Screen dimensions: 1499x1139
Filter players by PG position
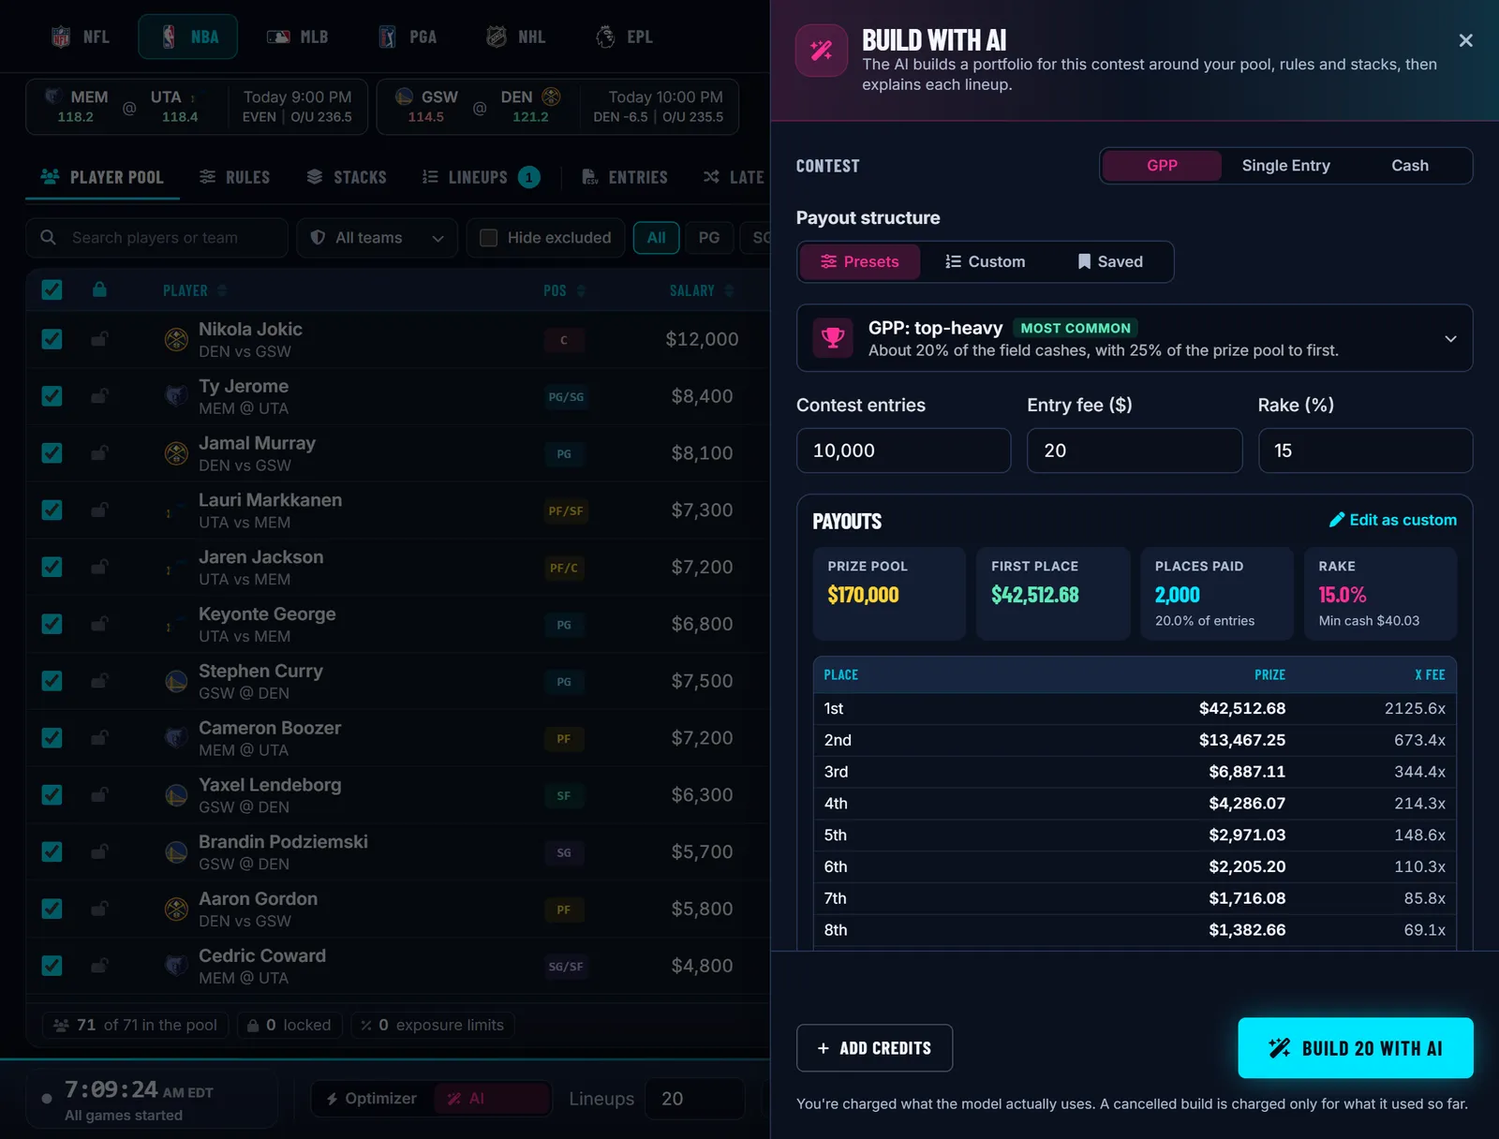point(709,238)
